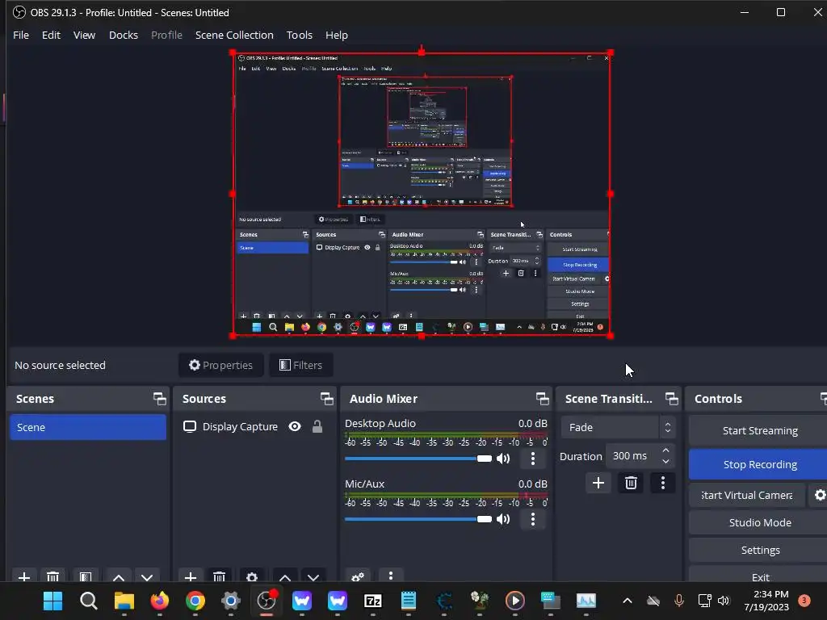Open Firefox from taskbar
Viewport: 827px width, 620px height.
point(160,601)
